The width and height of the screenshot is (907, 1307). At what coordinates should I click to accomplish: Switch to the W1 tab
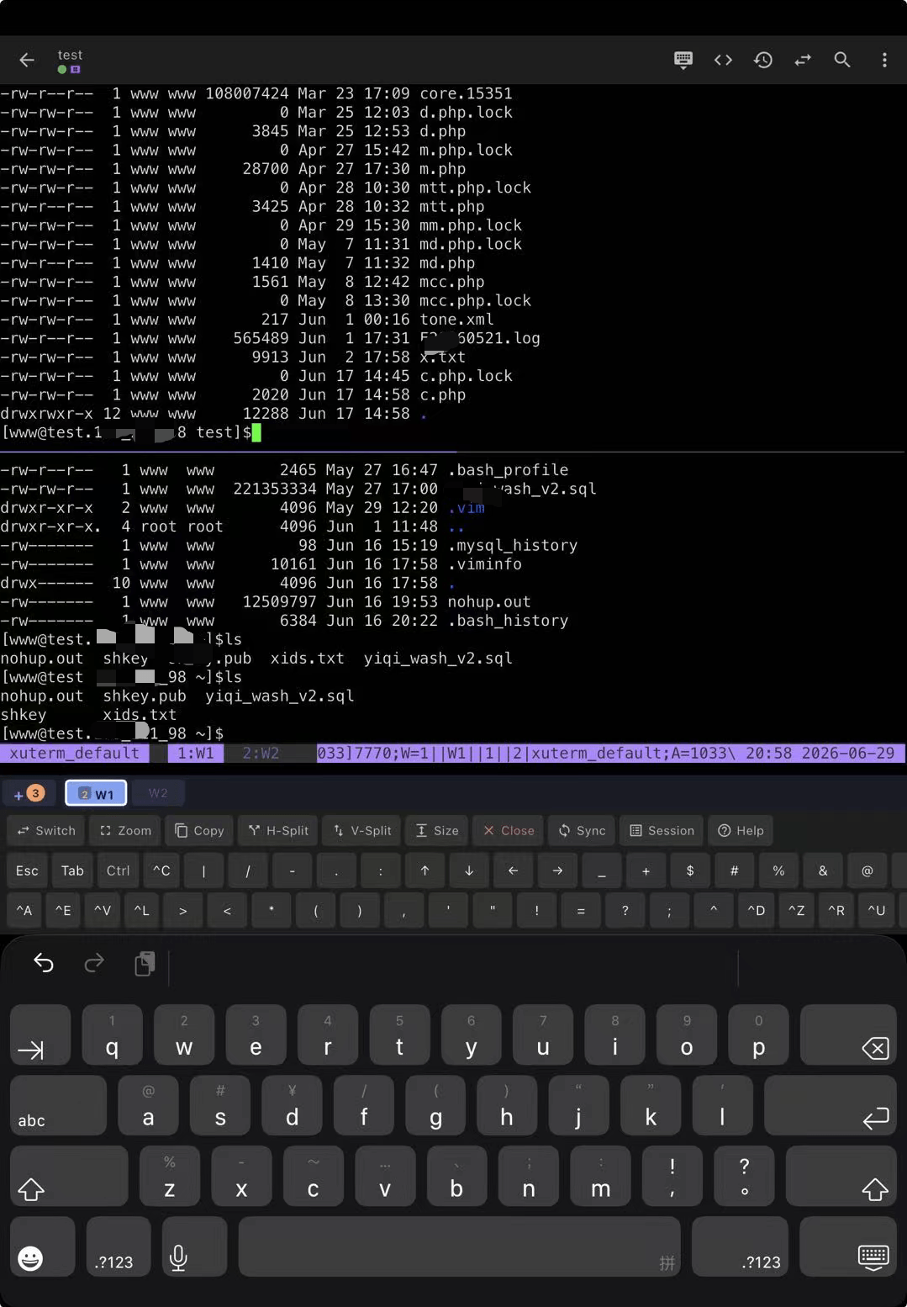(96, 793)
